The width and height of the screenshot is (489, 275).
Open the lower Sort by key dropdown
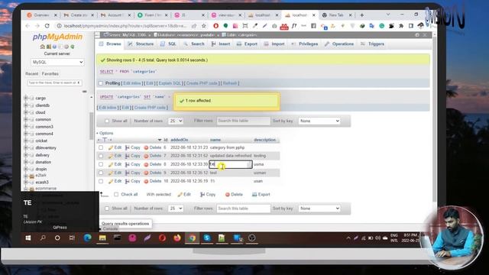tap(319, 209)
